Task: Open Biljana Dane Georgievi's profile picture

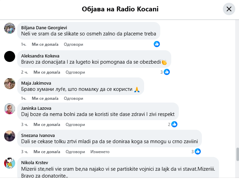Action: (x=10, y=28)
